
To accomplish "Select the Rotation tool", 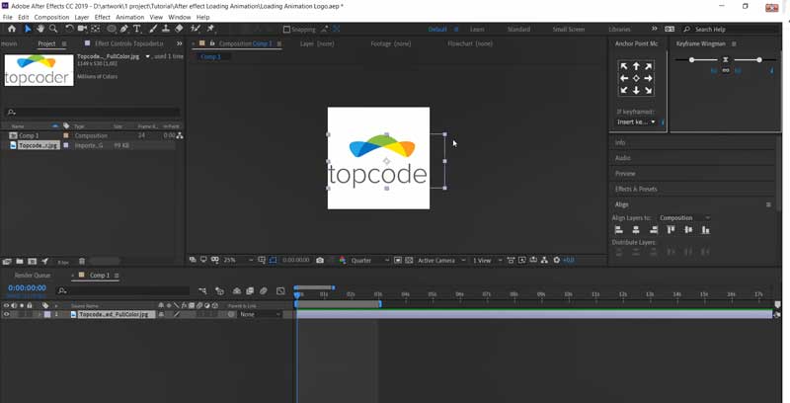I will [x=69, y=30].
